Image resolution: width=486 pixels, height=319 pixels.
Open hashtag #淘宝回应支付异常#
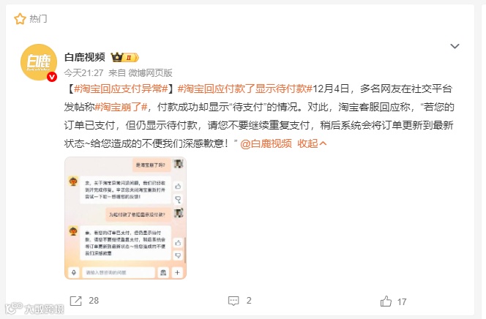click(x=121, y=89)
